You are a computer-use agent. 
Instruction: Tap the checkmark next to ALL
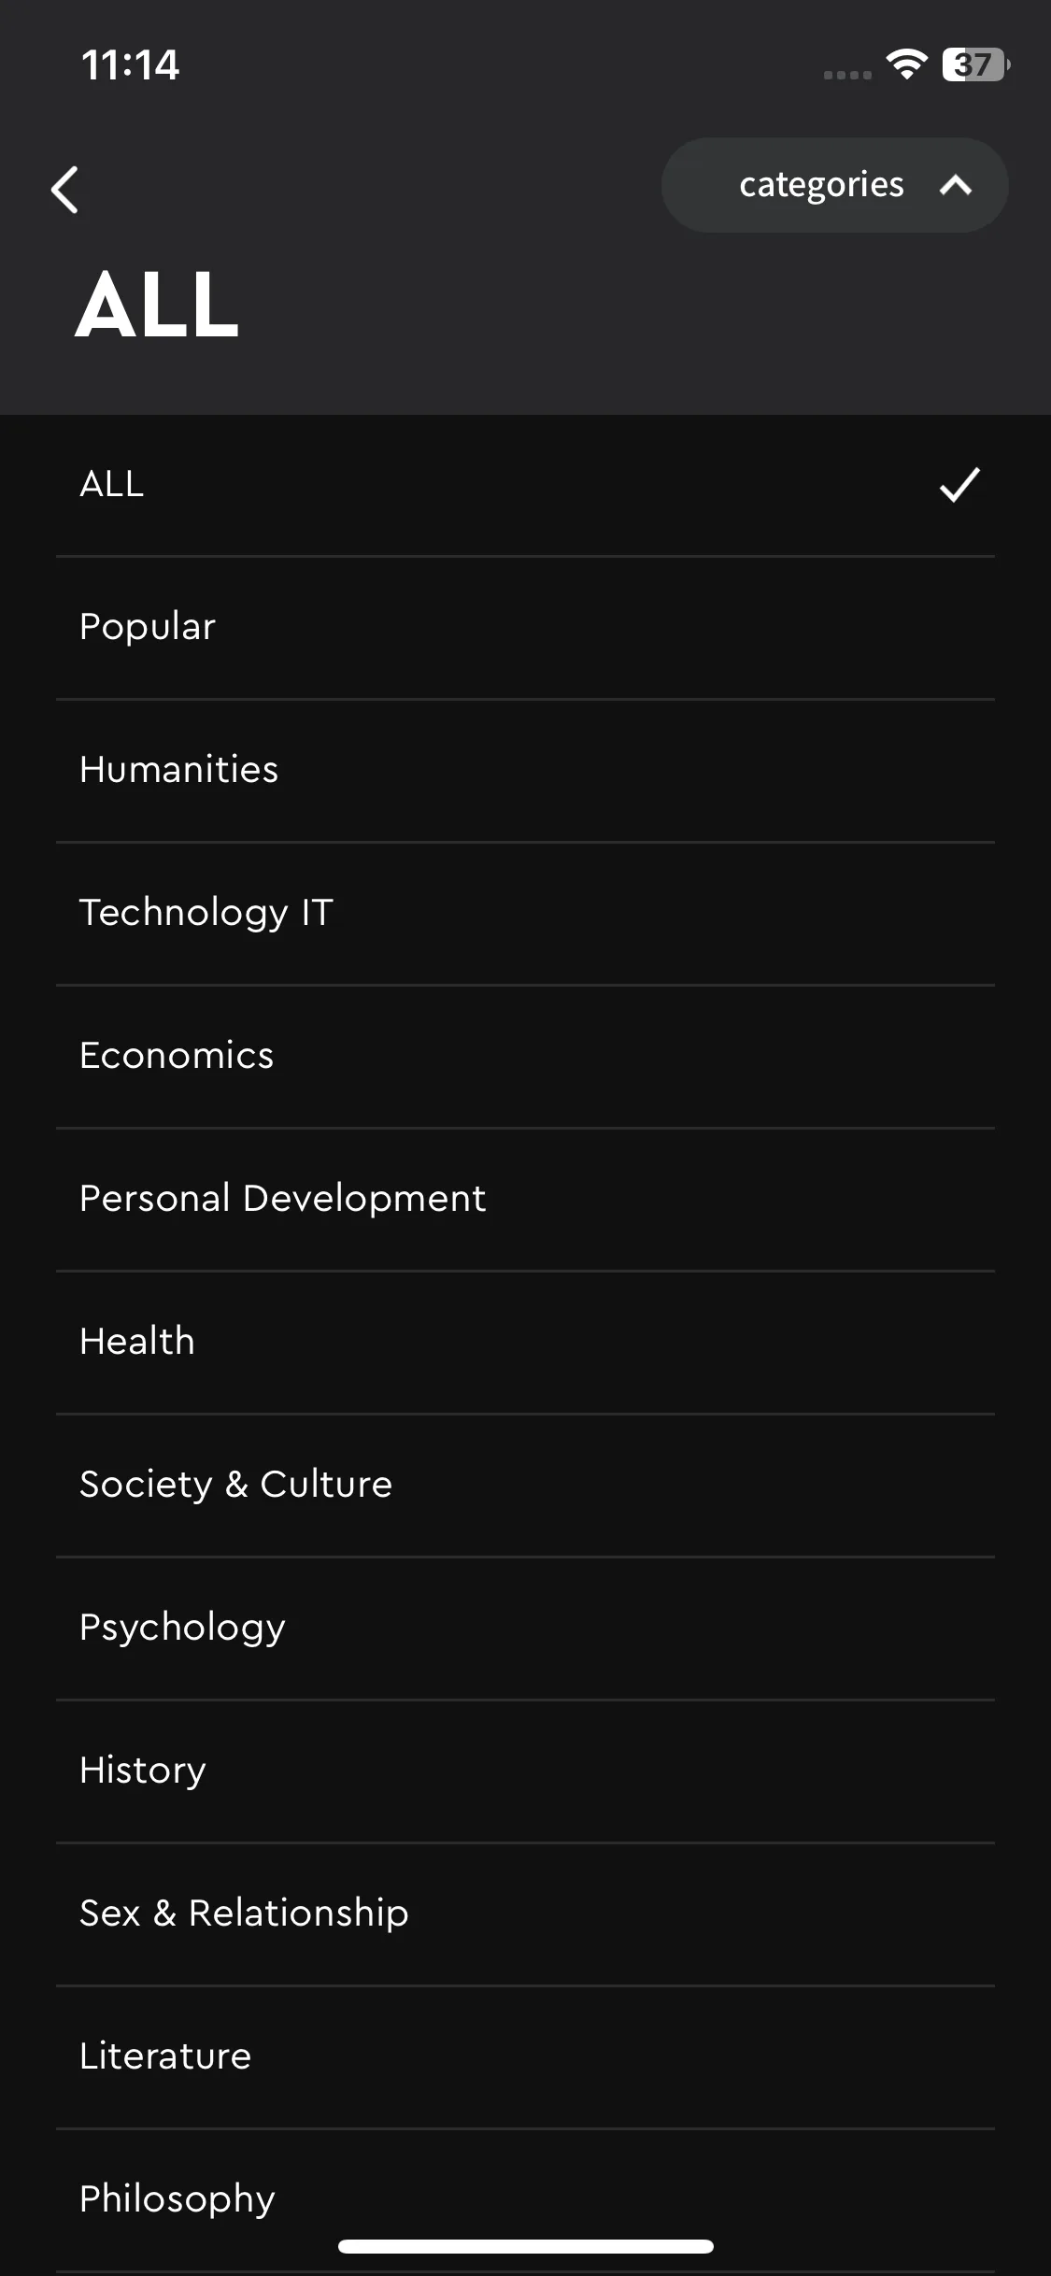point(959,485)
